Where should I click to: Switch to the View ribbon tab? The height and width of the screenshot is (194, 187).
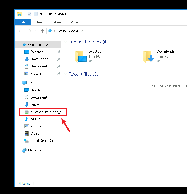click(74, 22)
